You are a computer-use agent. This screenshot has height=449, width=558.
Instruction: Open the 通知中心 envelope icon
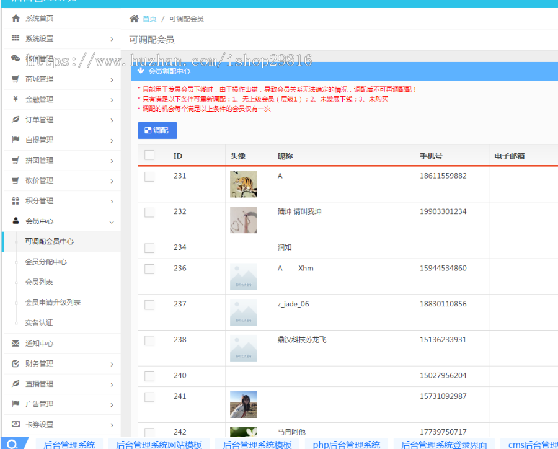tap(16, 344)
